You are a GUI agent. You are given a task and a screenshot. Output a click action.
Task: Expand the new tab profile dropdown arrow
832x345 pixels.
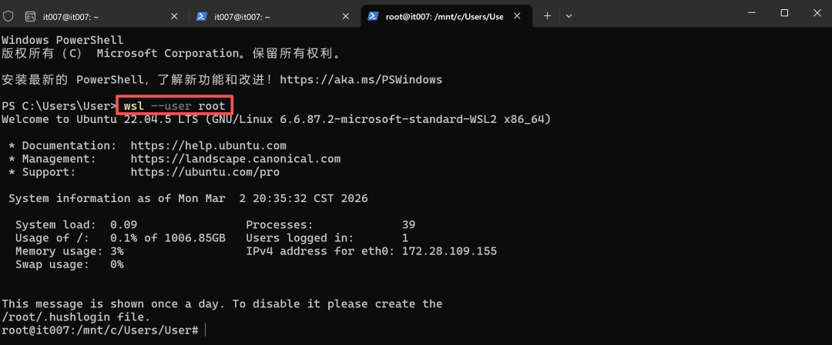[569, 16]
